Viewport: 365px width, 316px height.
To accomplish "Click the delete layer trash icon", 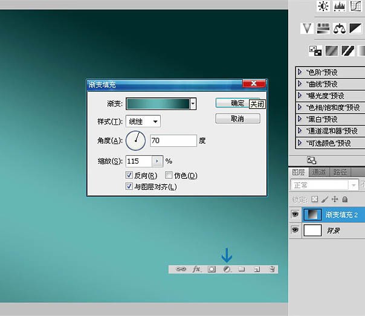I will click(x=272, y=269).
